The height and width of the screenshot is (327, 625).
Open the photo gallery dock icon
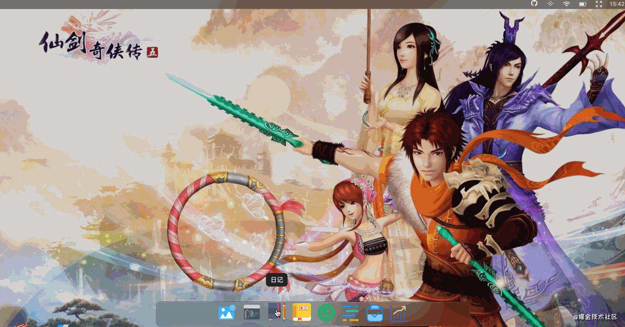[x=227, y=312]
